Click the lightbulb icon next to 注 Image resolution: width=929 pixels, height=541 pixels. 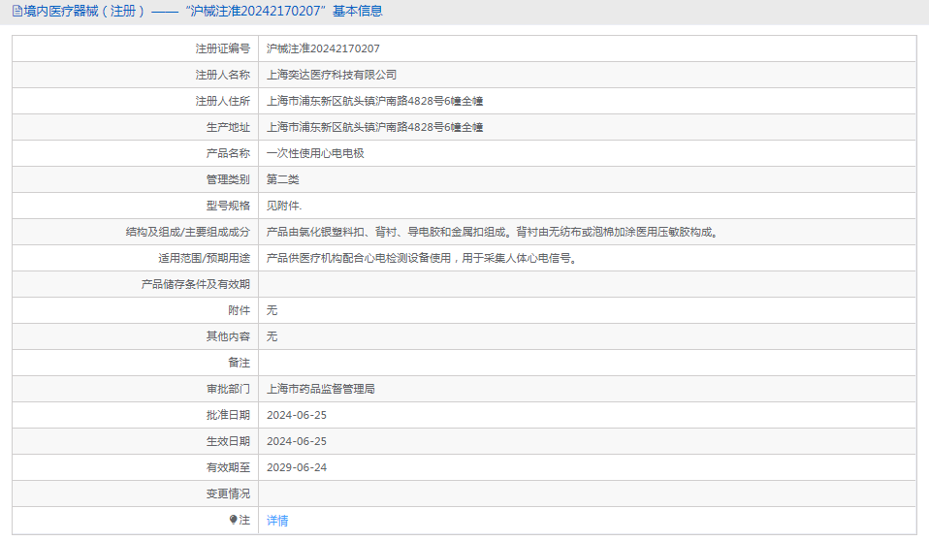(233, 520)
